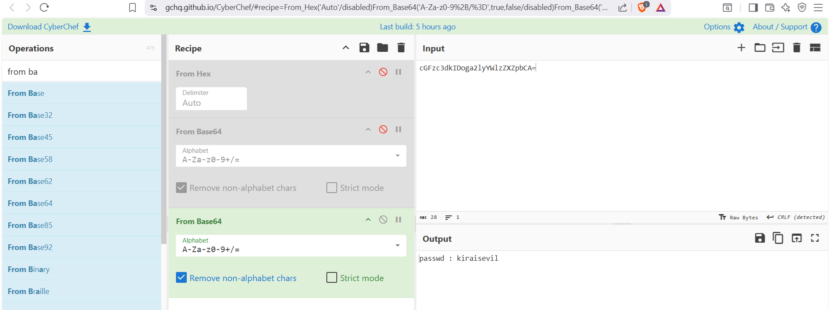Open the Options settings
830x310 pixels.
click(724, 27)
